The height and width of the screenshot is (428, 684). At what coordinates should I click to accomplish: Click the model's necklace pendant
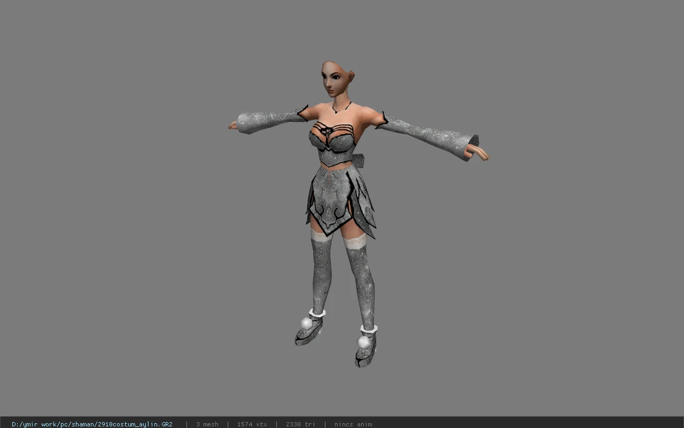[x=335, y=111]
